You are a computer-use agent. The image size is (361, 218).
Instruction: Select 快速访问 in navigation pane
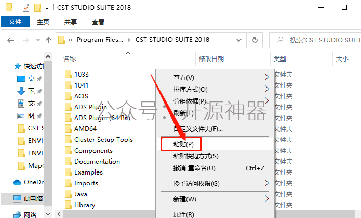pyautogui.click(x=29, y=66)
